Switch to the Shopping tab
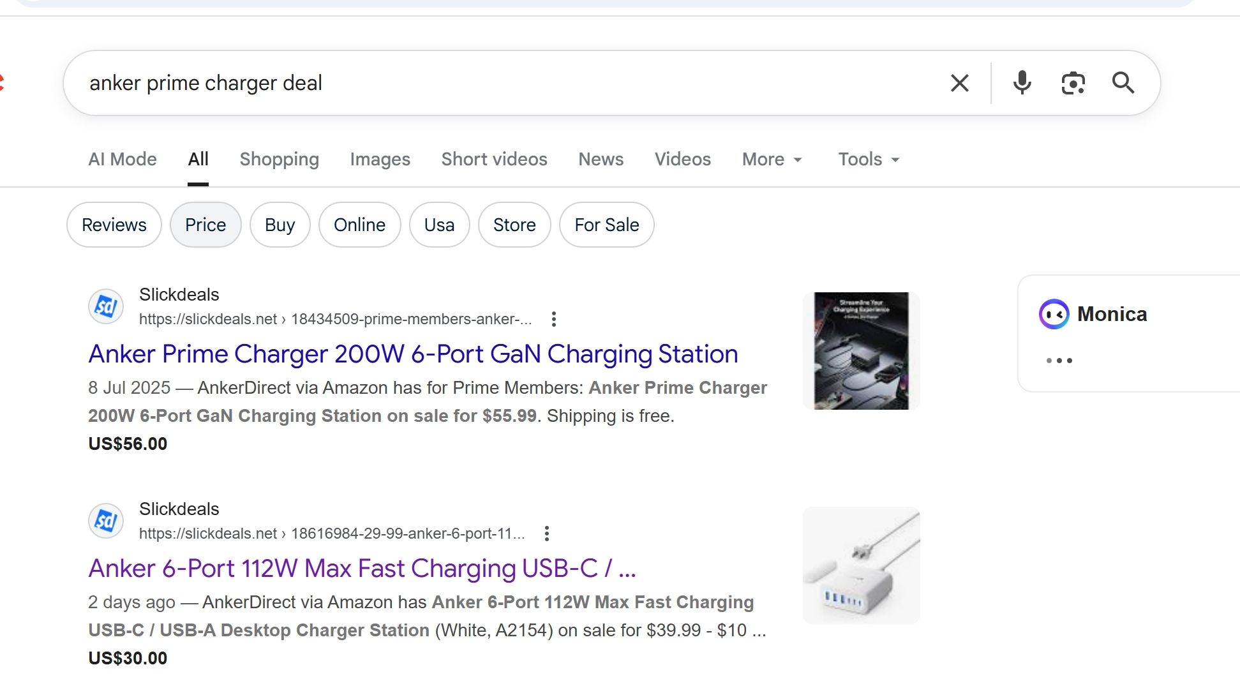Screen dimensions: 1240x695 point(280,160)
